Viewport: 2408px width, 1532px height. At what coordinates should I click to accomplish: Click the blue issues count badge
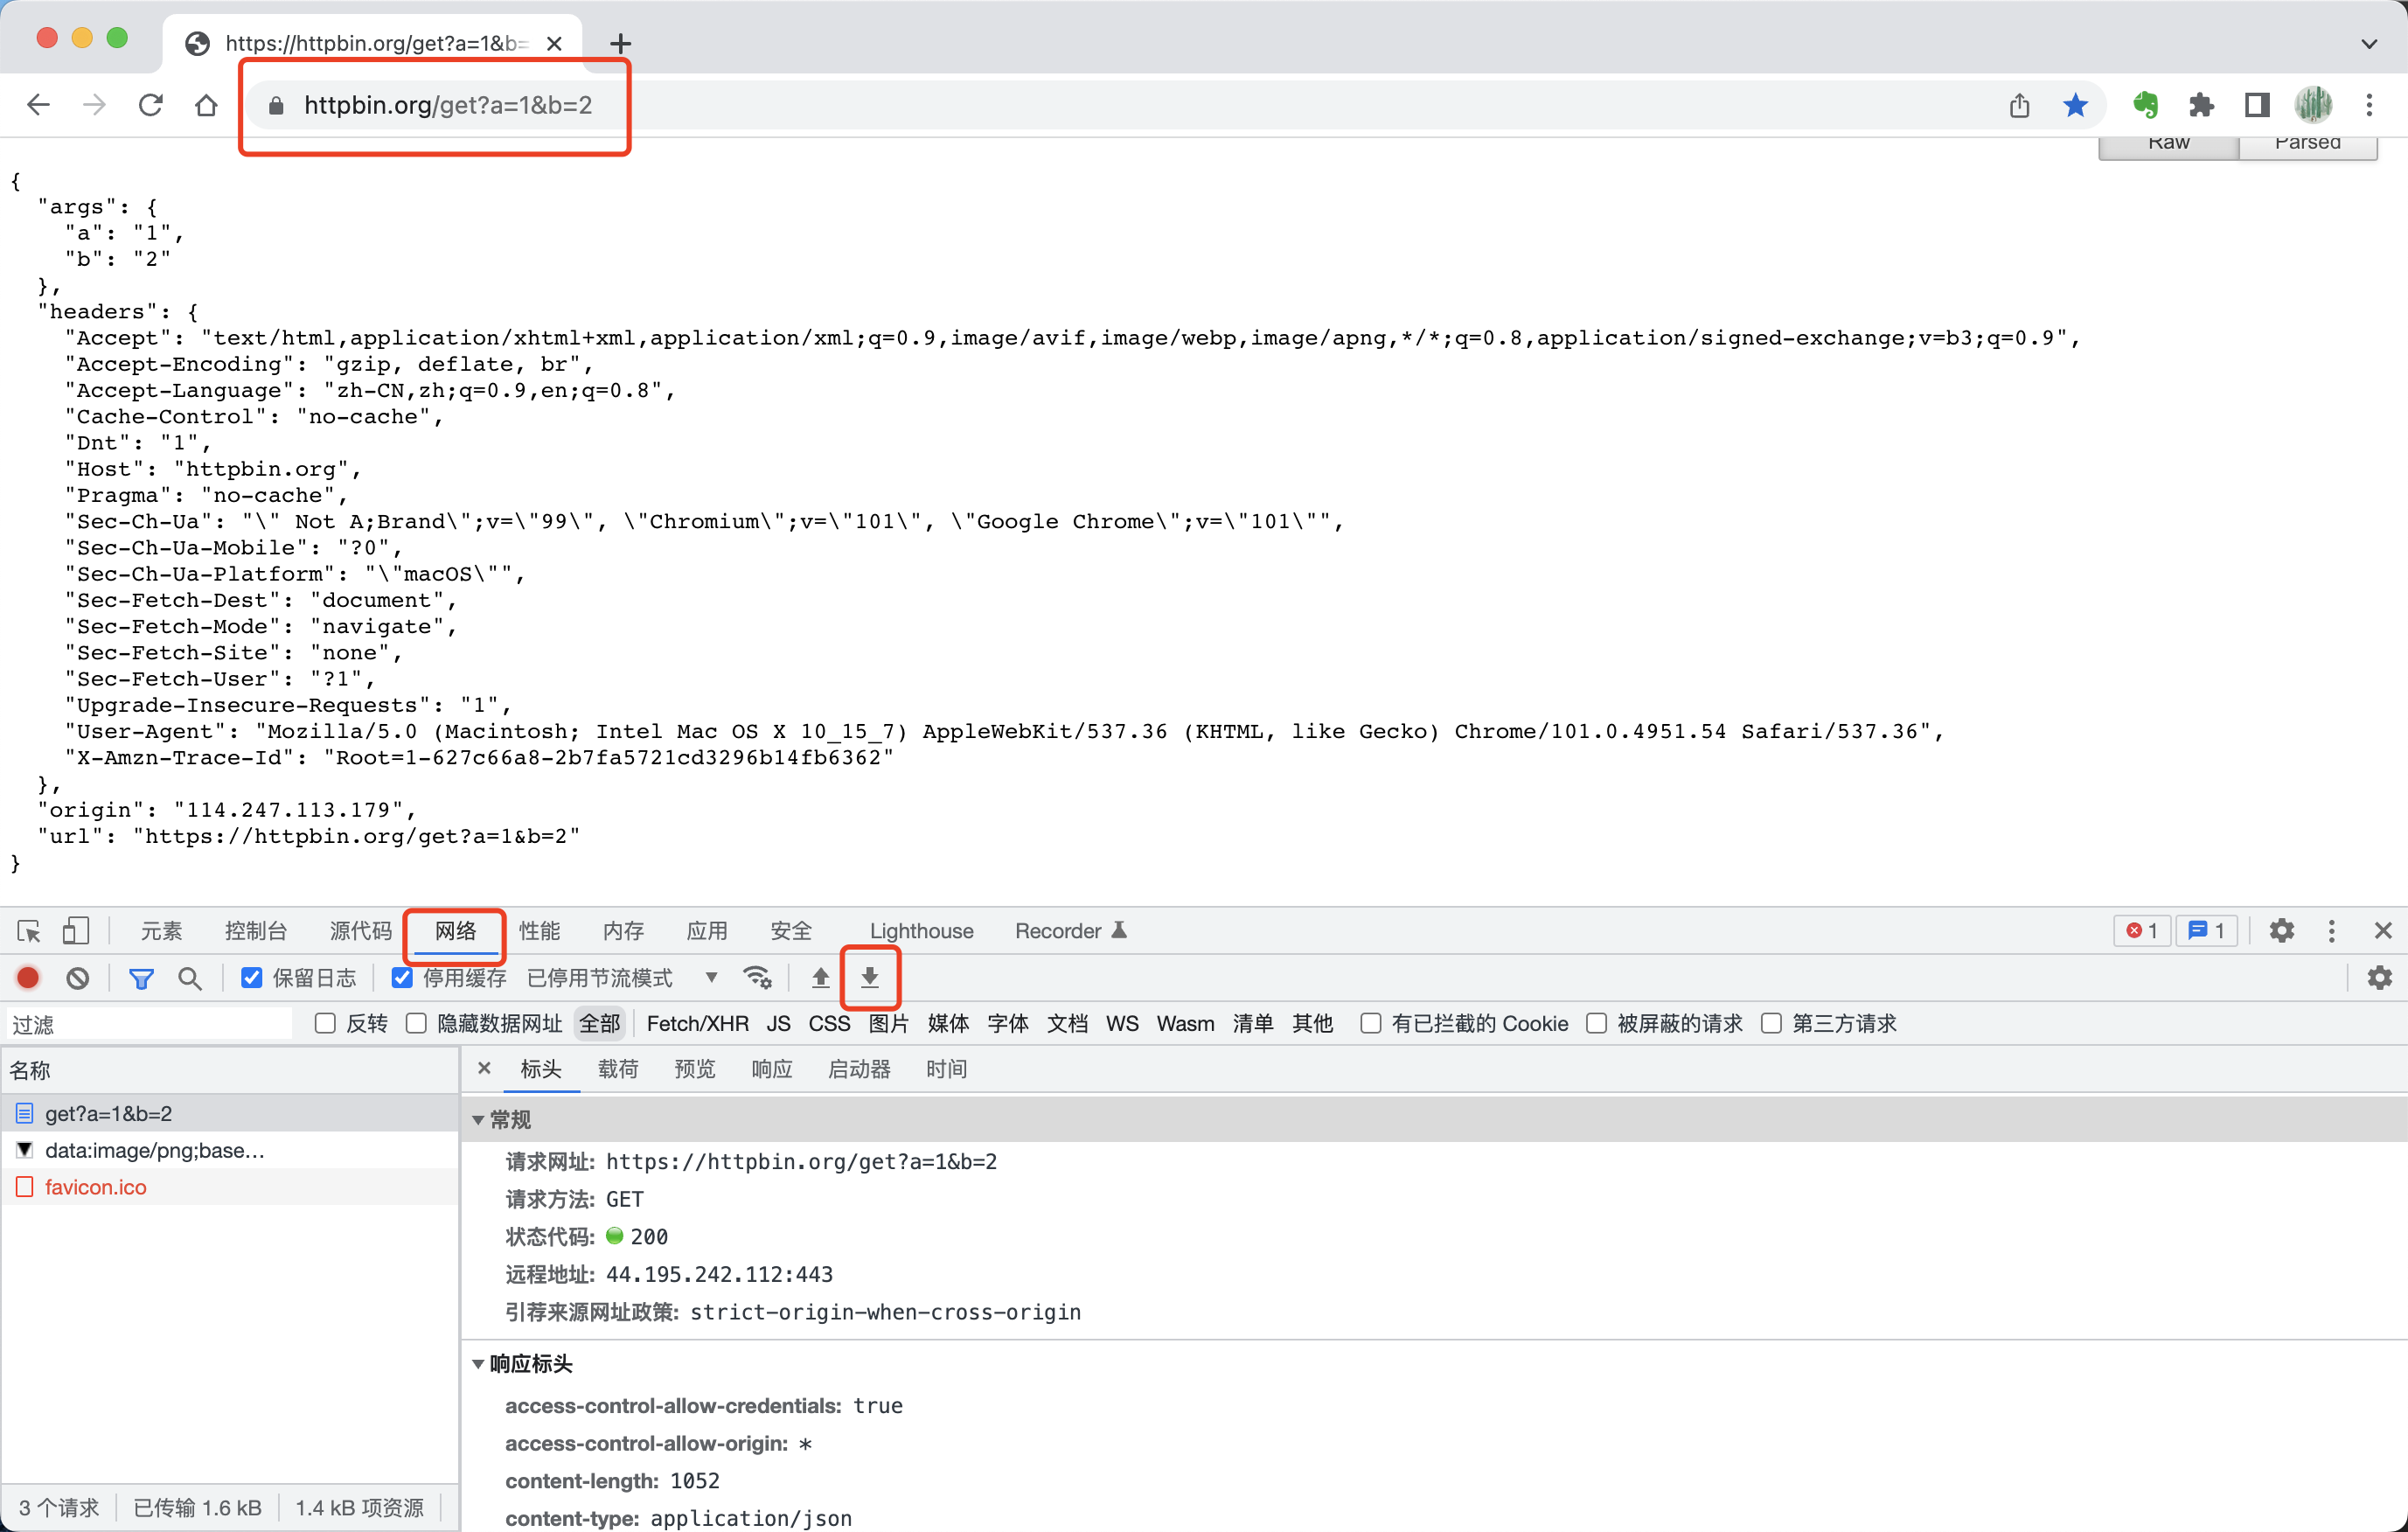click(x=2205, y=931)
